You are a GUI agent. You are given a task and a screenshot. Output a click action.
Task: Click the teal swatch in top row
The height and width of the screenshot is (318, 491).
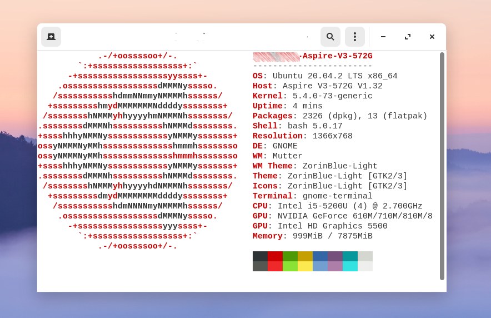[350, 256]
